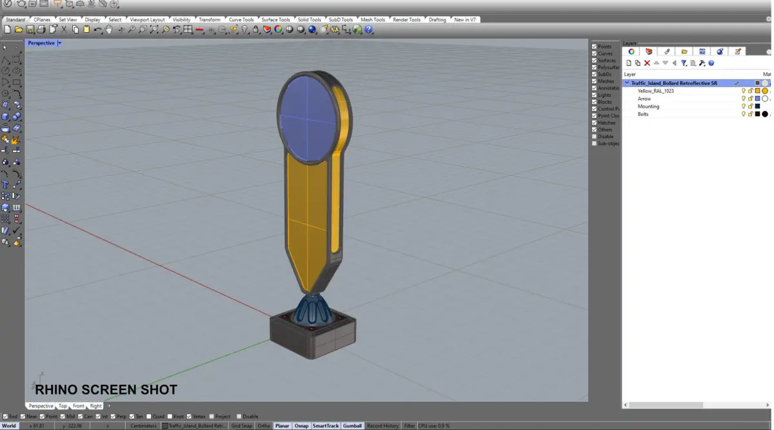Enable the Quad object snap checkbox
The image size is (774, 430).
(149, 416)
